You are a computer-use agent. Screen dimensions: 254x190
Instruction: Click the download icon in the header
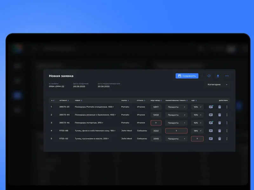pos(218,76)
